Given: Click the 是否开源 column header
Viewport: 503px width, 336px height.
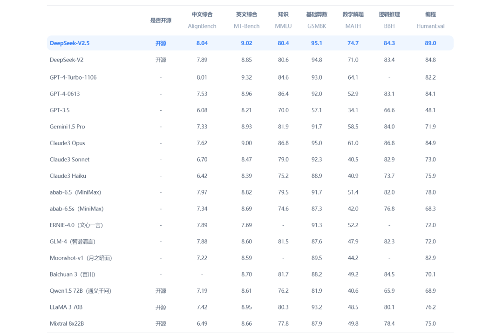Looking at the screenshot, I should tap(161, 20).
